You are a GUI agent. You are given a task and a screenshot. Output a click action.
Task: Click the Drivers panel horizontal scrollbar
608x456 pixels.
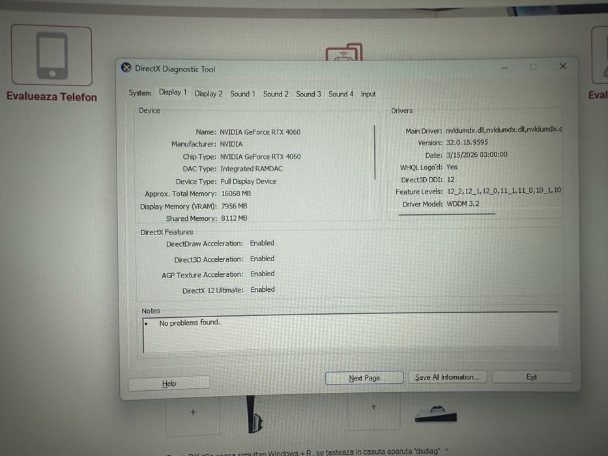[446, 213]
